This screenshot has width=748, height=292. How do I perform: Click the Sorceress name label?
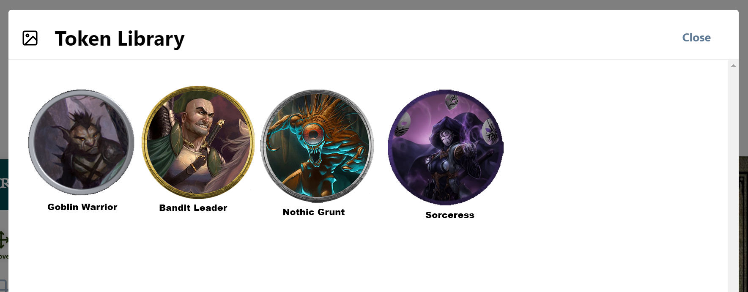click(450, 215)
